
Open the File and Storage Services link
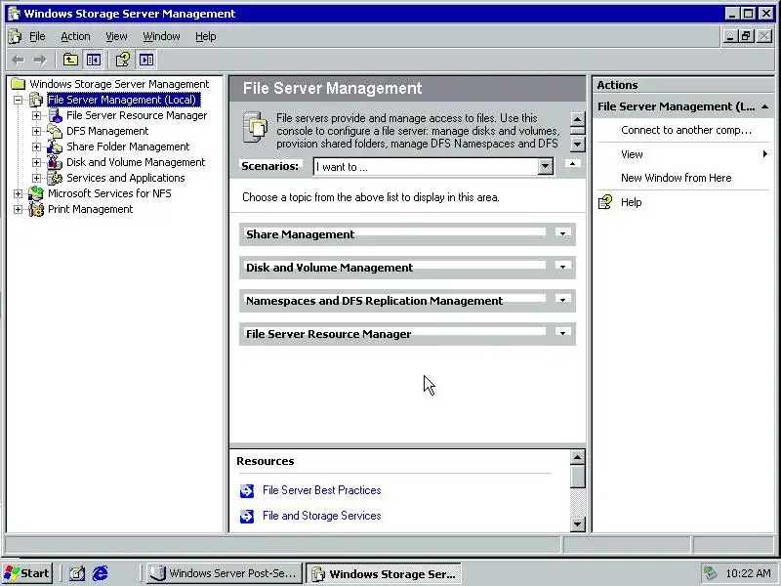[x=322, y=516]
